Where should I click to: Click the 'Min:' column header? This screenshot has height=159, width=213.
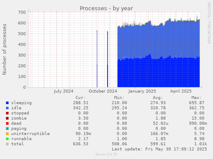(x=119, y=98)
